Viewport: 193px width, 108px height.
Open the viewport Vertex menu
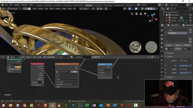[x=58, y=9]
